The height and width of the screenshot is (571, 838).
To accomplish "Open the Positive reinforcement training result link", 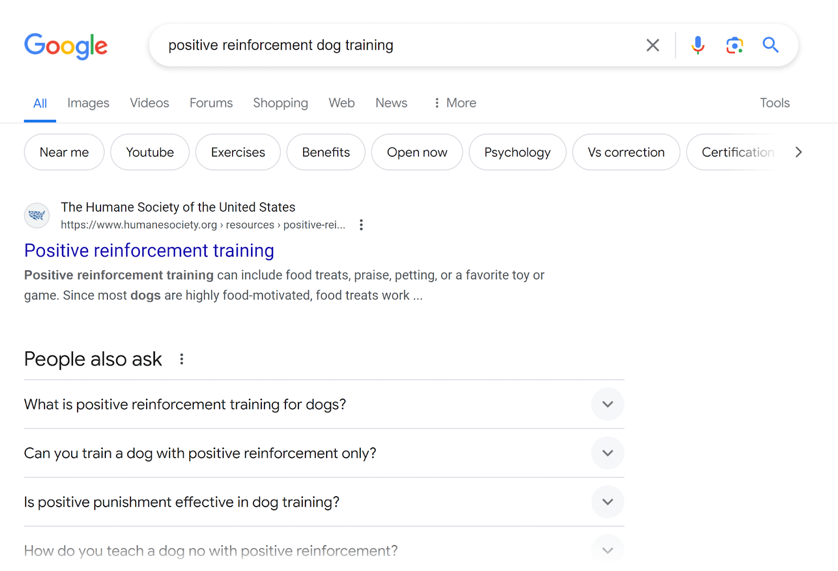I will (x=149, y=250).
